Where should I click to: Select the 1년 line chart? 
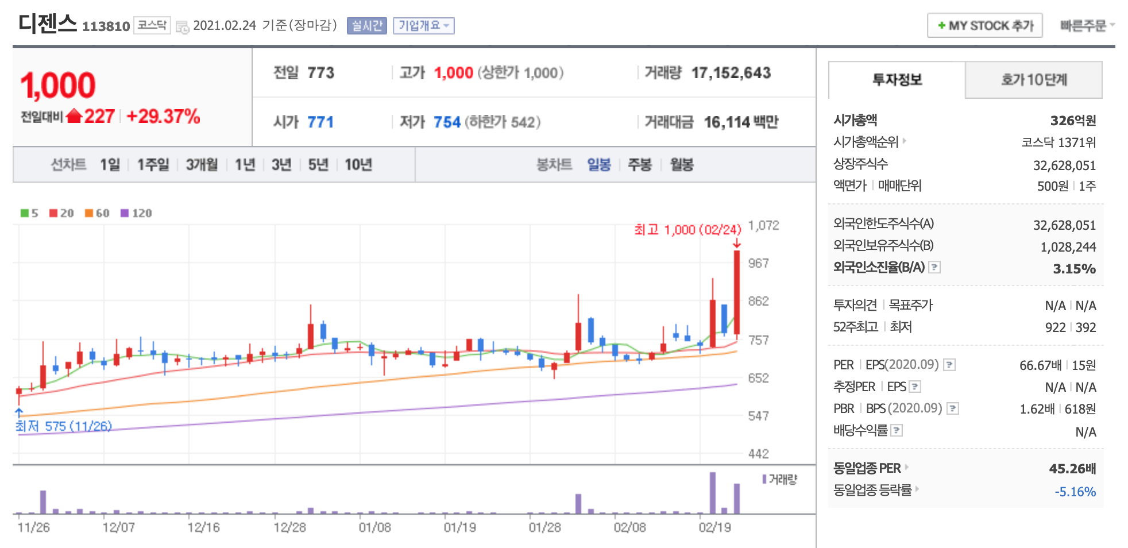(245, 165)
